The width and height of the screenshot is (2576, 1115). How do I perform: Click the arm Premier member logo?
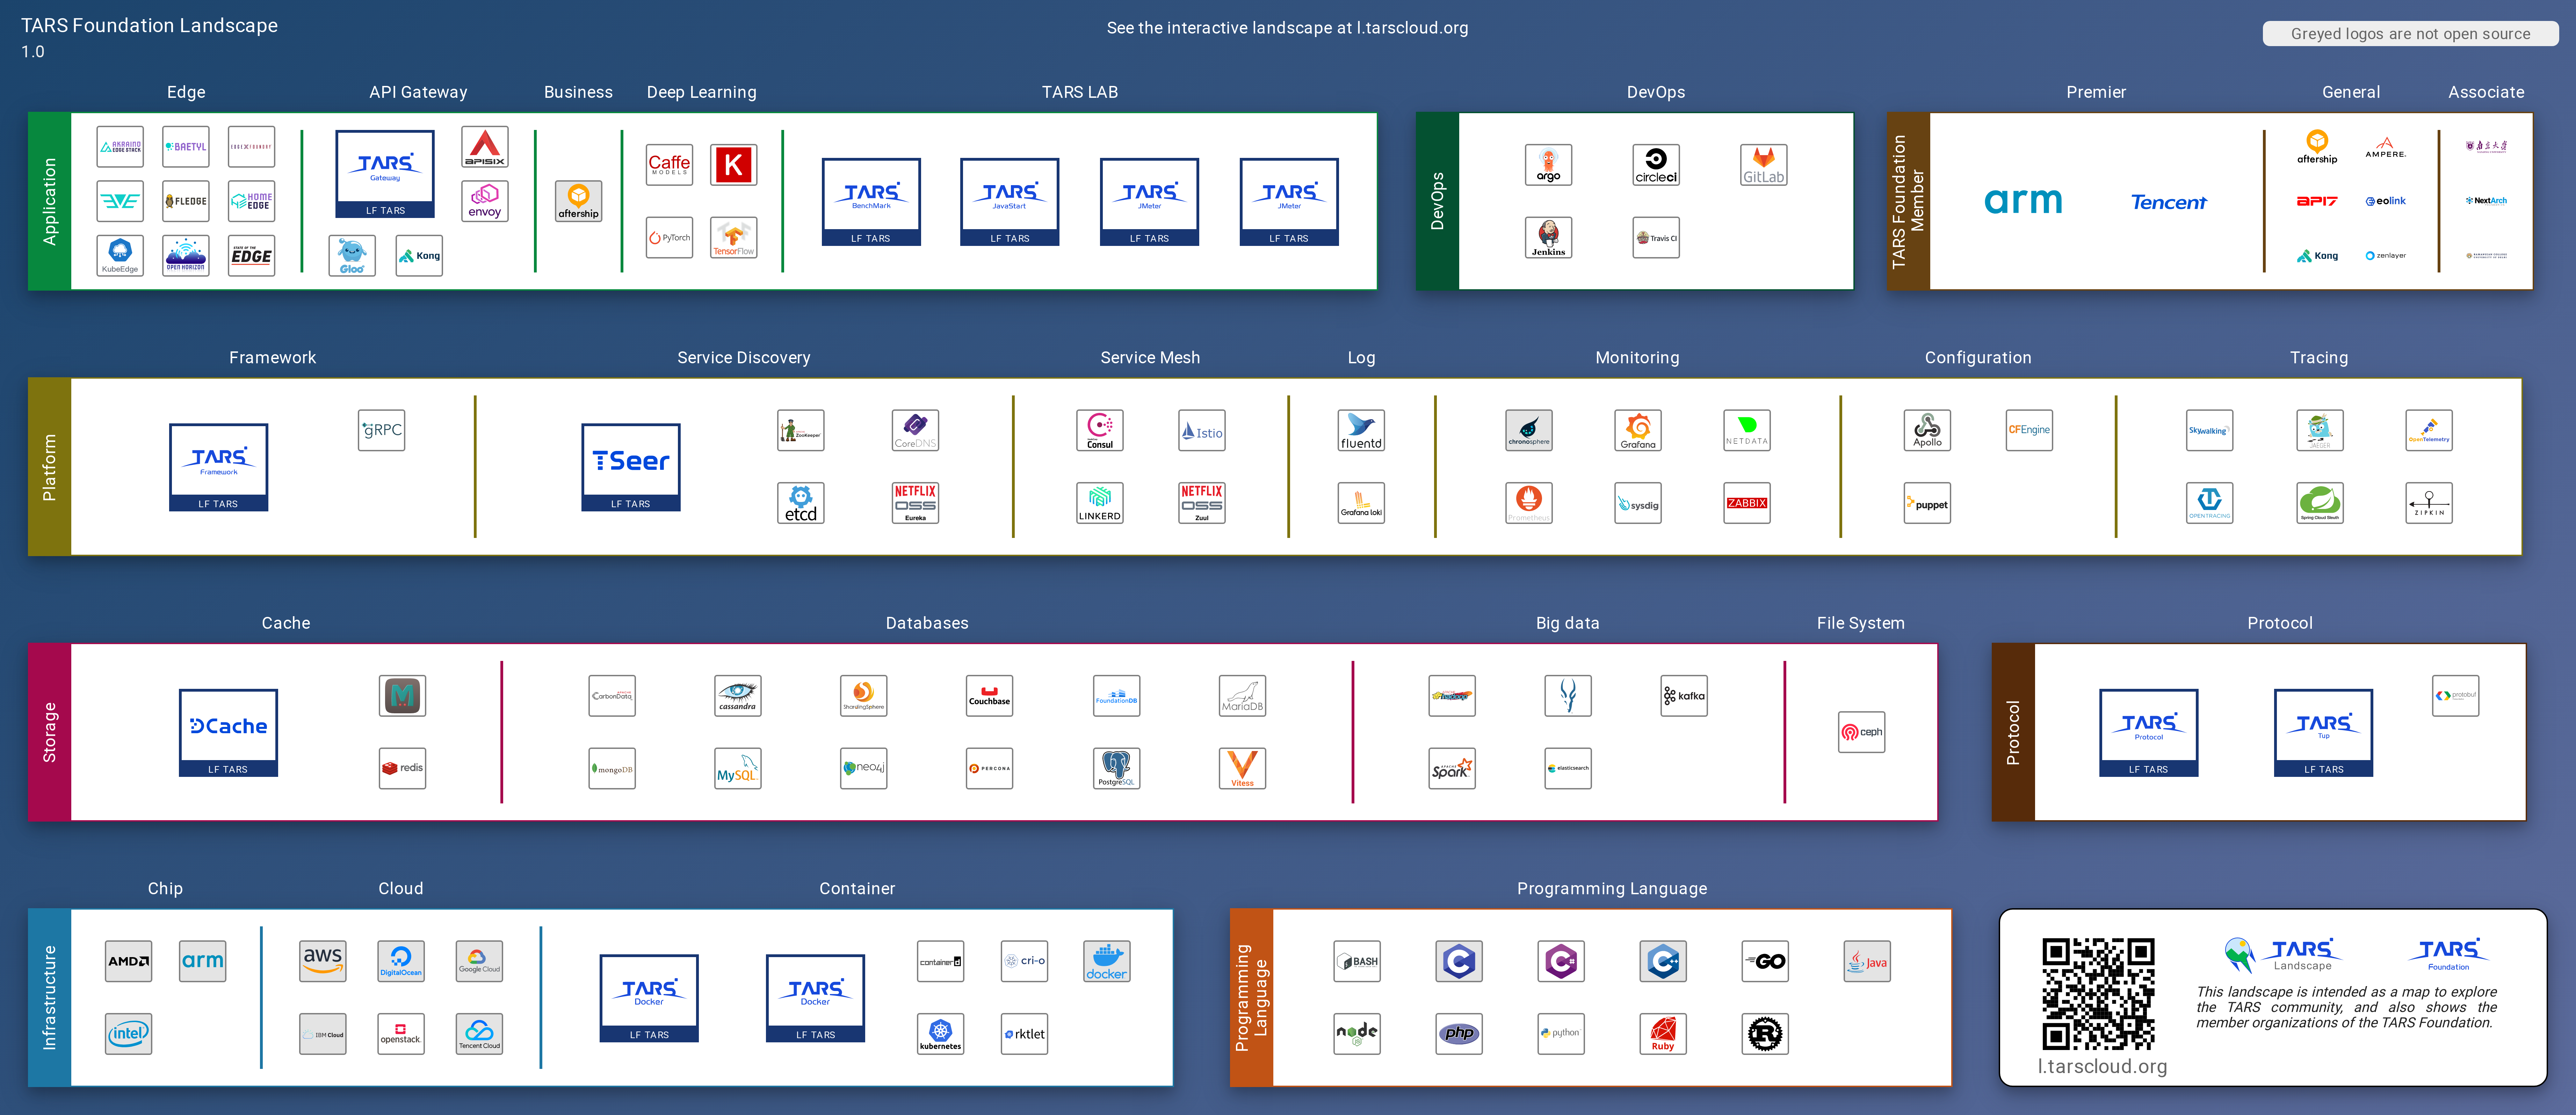(2022, 202)
